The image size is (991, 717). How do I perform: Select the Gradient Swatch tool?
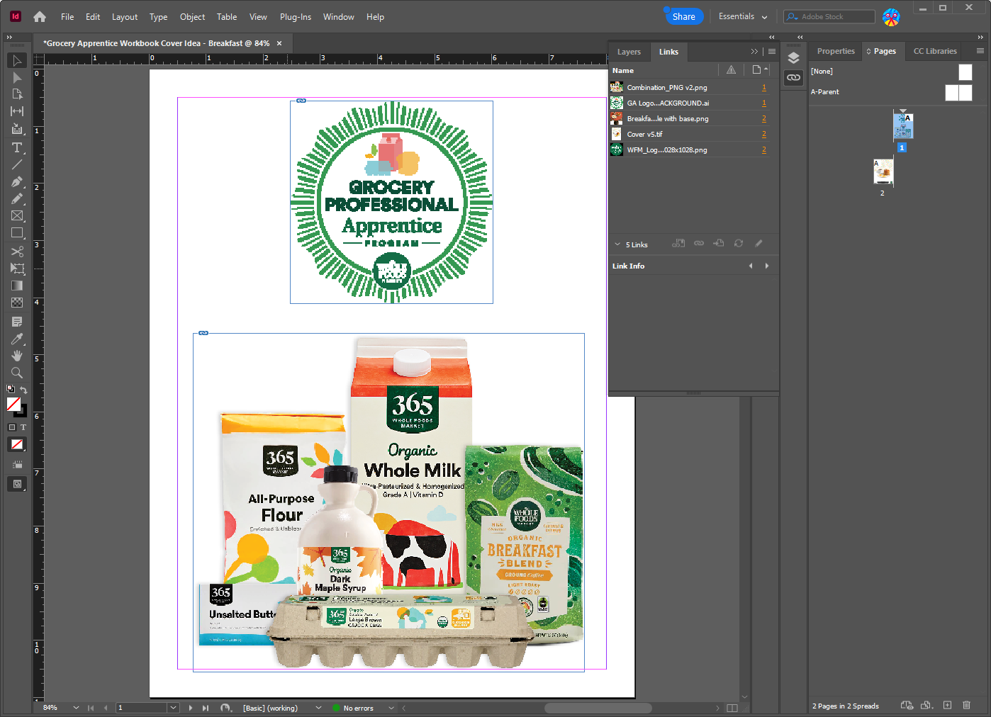[x=17, y=286]
